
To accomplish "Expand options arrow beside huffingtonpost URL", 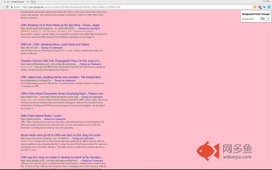I will [78, 64].
